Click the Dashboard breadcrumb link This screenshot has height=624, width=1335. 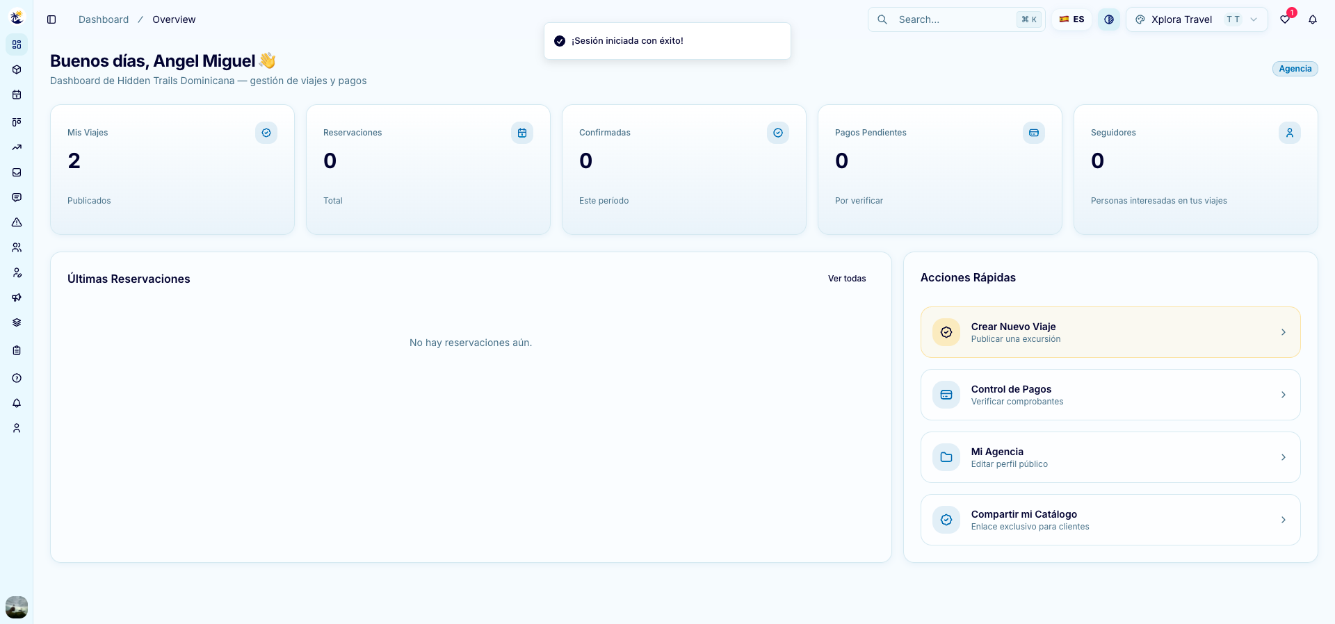[x=104, y=19]
